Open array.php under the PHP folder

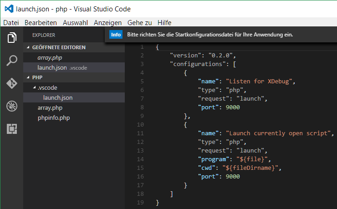coord(50,107)
